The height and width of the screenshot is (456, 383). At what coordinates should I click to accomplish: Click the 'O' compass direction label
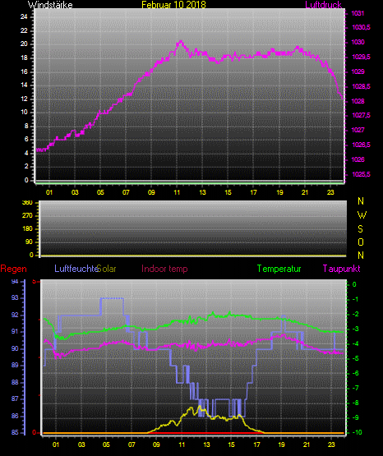[x=361, y=242]
